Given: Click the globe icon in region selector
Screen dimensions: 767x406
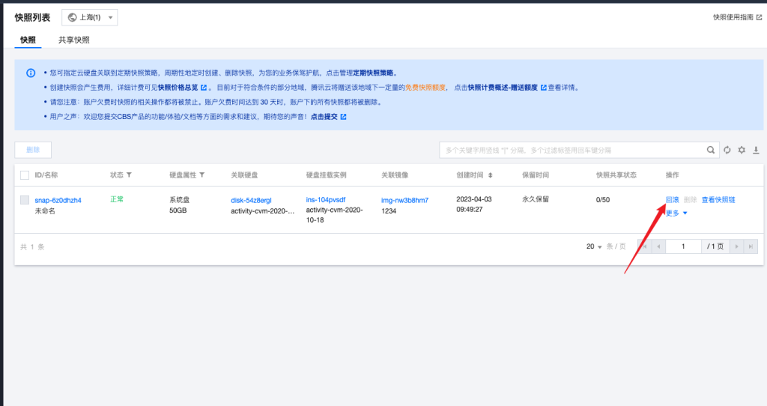Looking at the screenshot, I should coord(73,18).
